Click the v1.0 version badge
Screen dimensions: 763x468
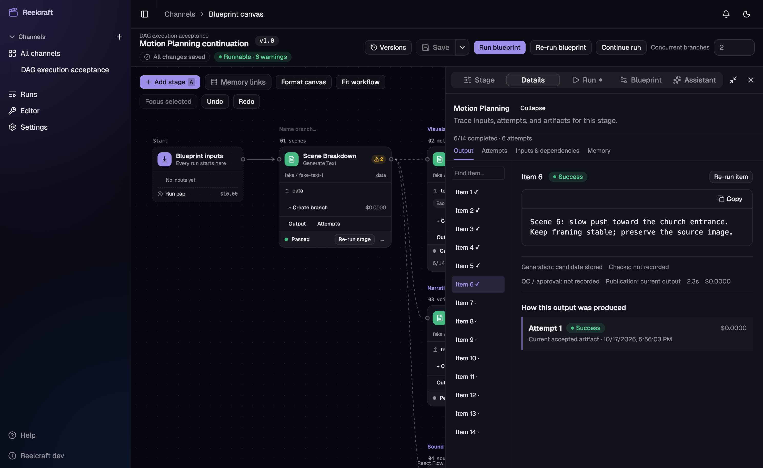pos(267,40)
